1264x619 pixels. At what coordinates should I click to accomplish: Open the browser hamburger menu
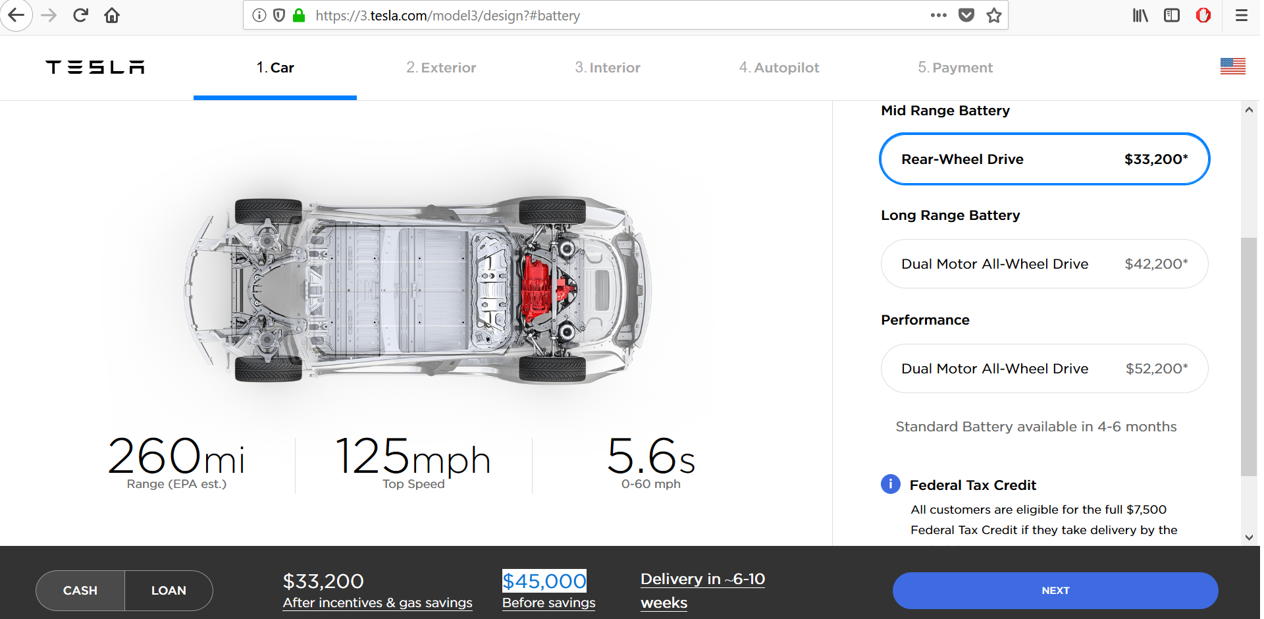pos(1241,15)
